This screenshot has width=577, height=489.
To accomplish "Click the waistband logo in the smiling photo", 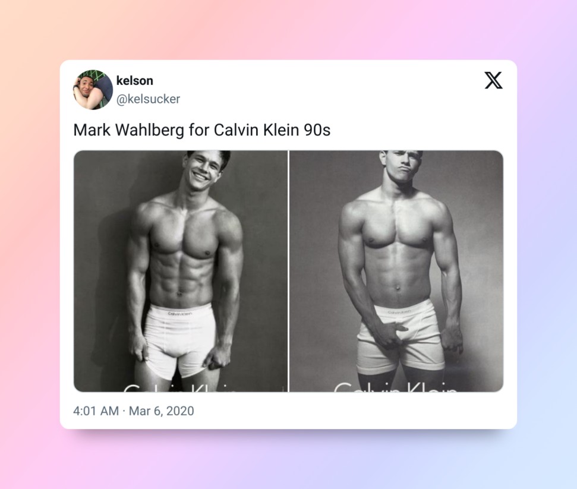I will click(180, 314).
